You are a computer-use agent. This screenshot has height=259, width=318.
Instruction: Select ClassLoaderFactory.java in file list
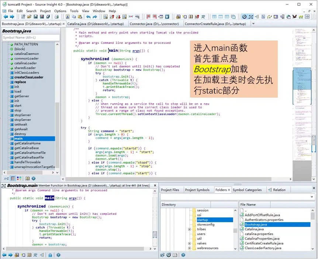[x=263, y=248]
